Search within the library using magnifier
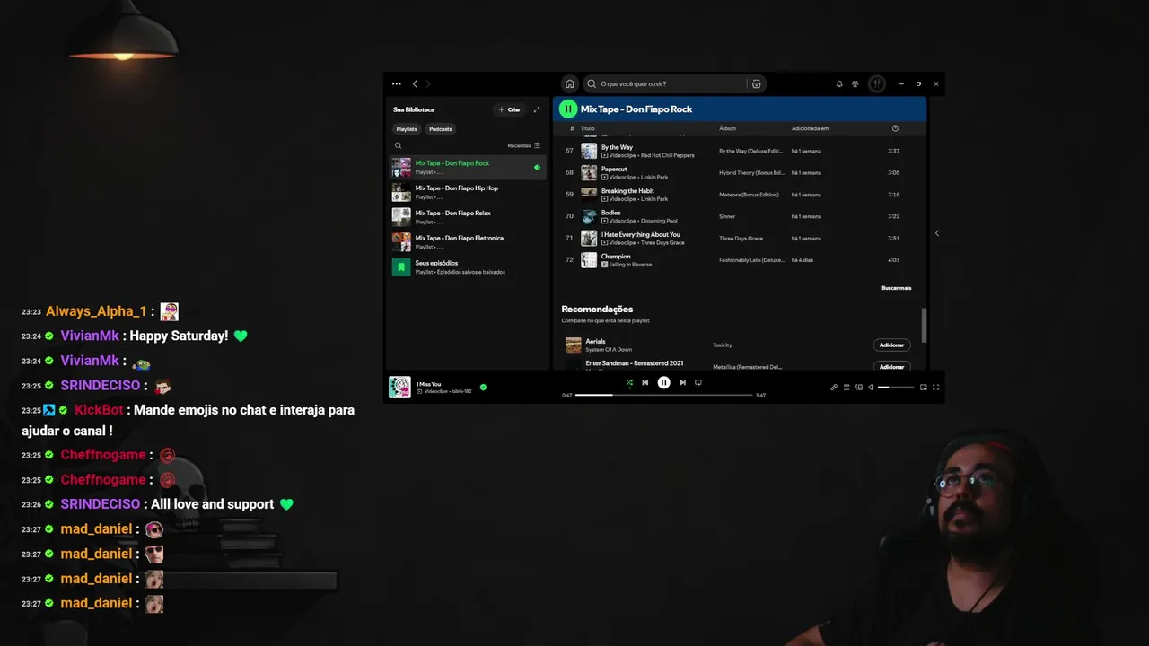 (399, 145)
